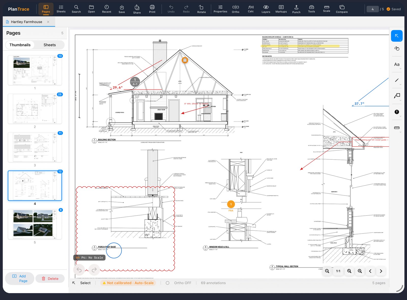The image size is (407, 300).
Task: Click the Calc f(x) tool
Action: pyautogui.click(x=251, y=9)
